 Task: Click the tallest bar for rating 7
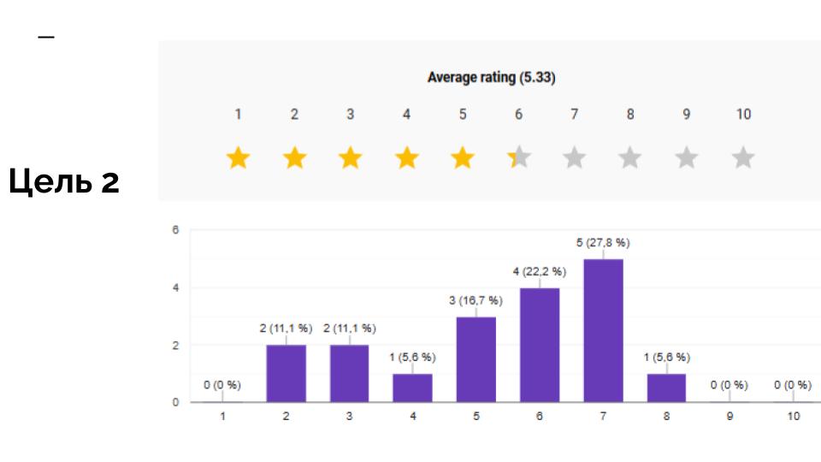(x=604, y=330)
